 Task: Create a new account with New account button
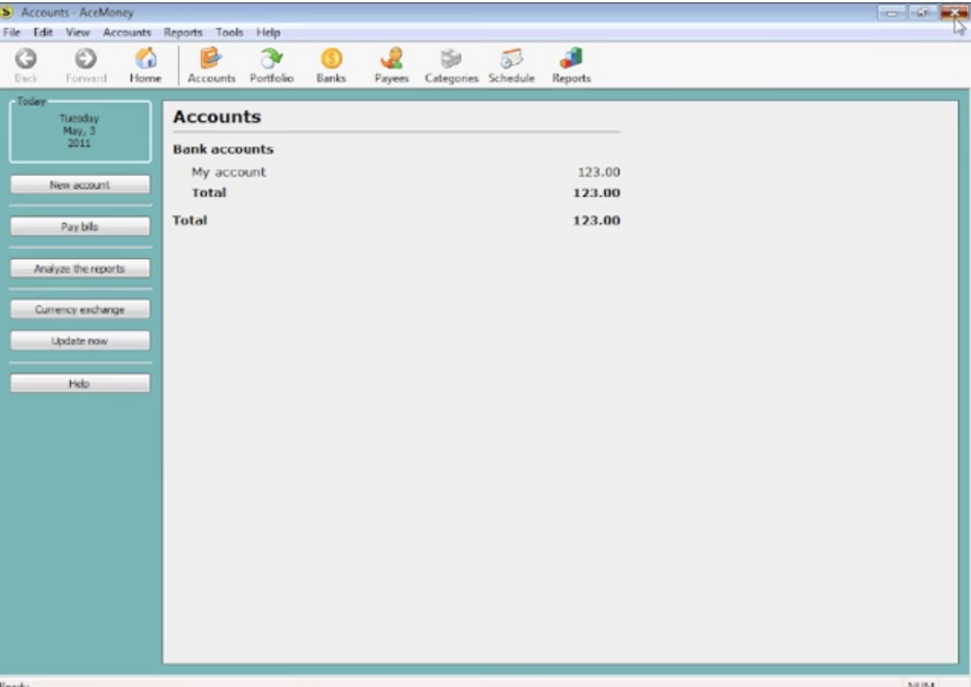pos(79,184)
